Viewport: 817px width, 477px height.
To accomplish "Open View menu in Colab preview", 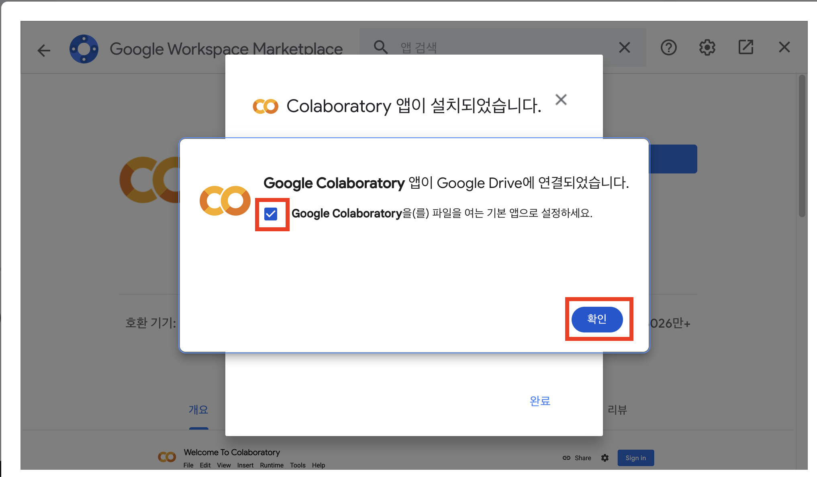I will tap(224, 465).
